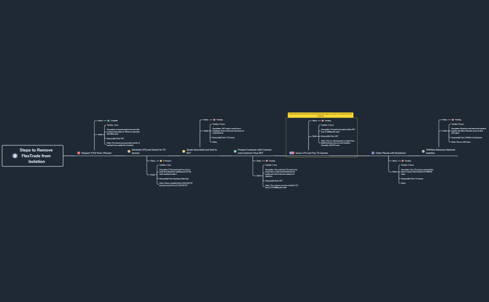The image size is (489, 302).
Task: Select the 'Order Placed with Broadcom' topic
Action: coord(390,153)
